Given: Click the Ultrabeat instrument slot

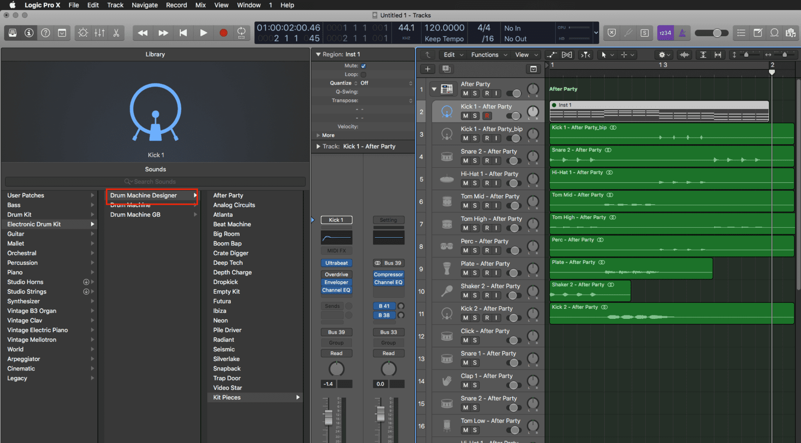Looking at the screenshot, I should pyautogui.click(x=336, y=263).
